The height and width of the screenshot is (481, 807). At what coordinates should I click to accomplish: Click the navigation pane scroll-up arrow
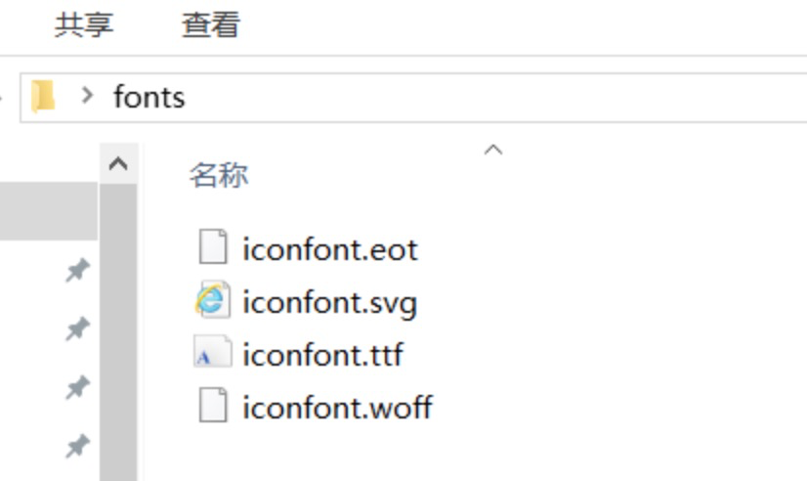tap(118, 163)
